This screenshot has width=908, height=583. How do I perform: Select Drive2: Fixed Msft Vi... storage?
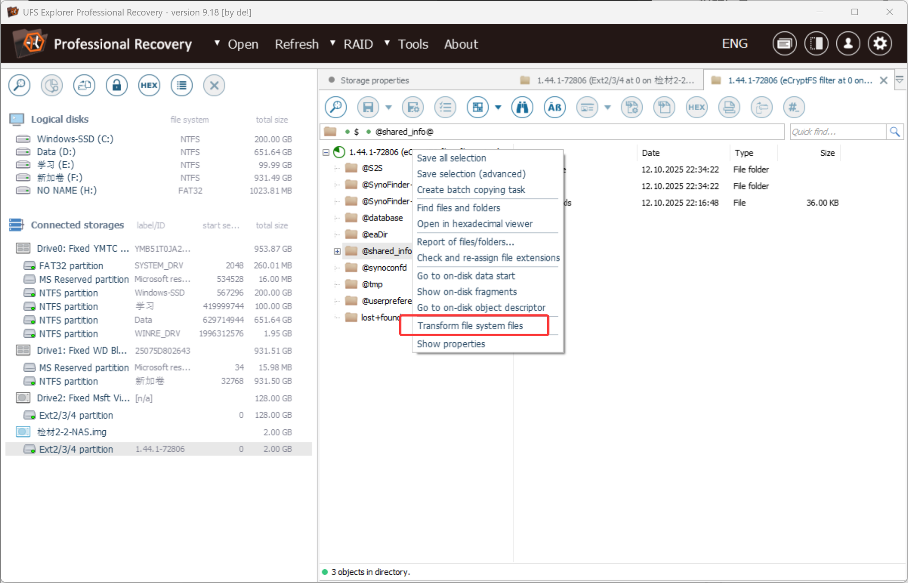pos(83,398)
